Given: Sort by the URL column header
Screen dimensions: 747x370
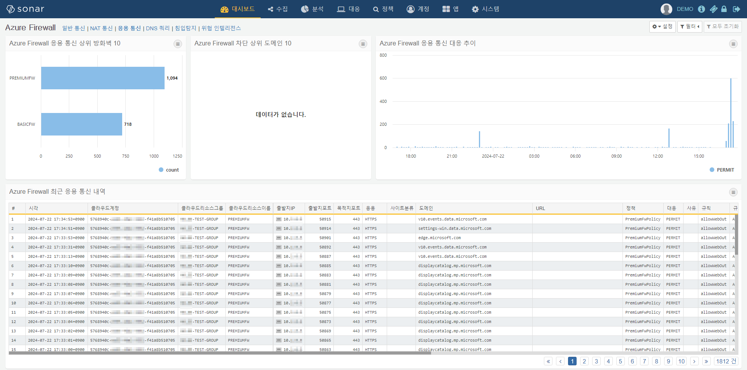Looking at the screenshot, I should click(x=578, y=208).
